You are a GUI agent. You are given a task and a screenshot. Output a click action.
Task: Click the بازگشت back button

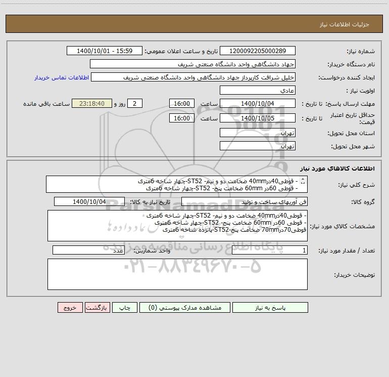click(97, 307)
